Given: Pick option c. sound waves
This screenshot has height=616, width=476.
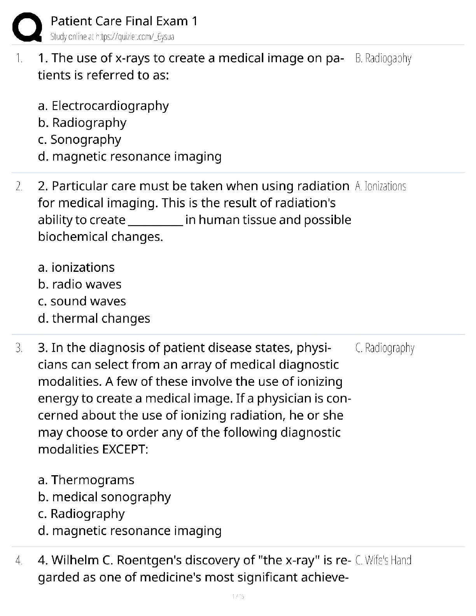Looking at the screenshot, I should (82, 301).
